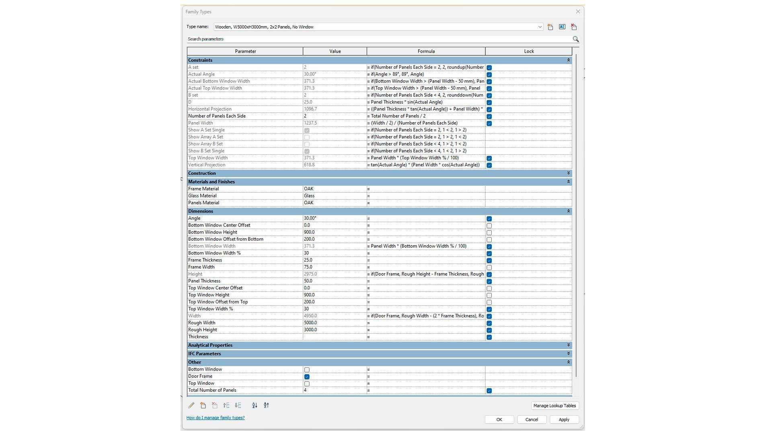Viewport: 772px width, 434px height.
Task: Click the Delete Type icon at top right
Action: tap(574, 27)
